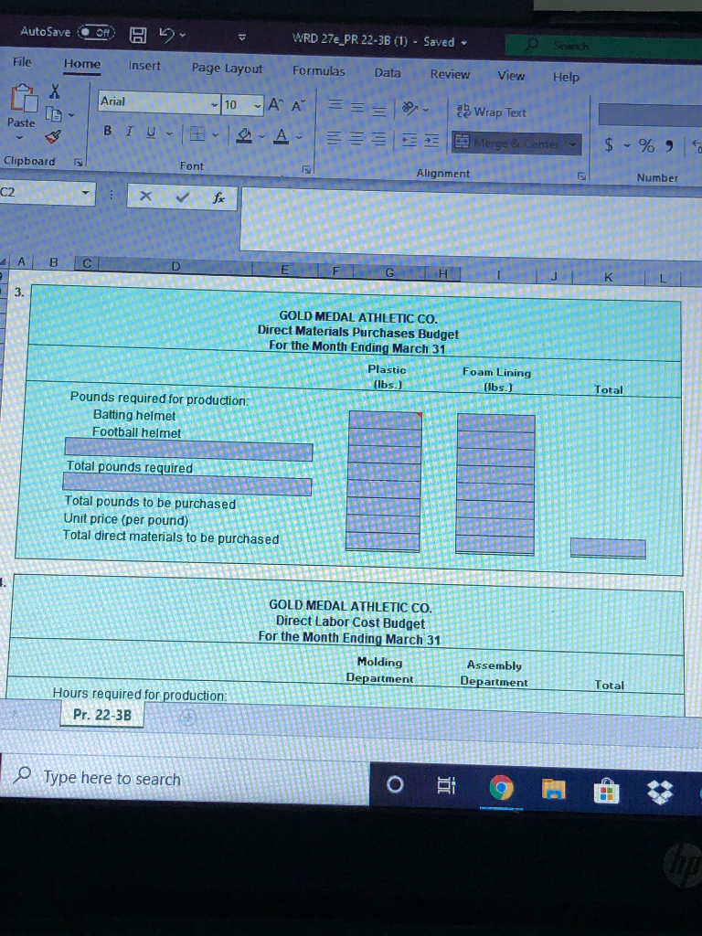This screenshot has width=702, height=936.
Task: Toggle Underline formatting
Action: pyautogui.click(x=151, y=132)
